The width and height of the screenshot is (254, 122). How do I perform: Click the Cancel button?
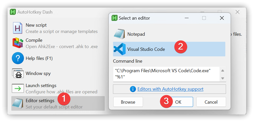(x=211, y=102)
